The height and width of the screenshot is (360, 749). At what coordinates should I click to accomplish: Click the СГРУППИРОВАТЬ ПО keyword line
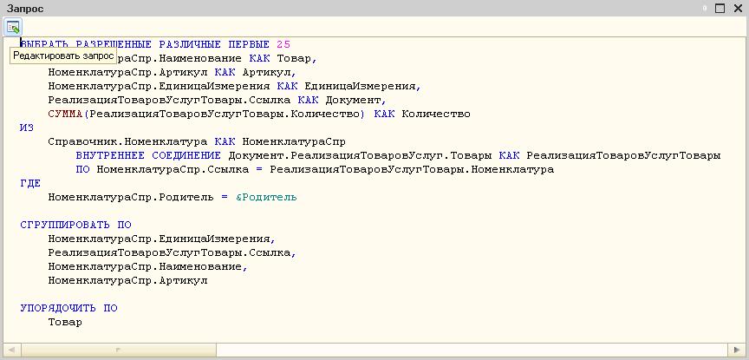tap(75, 225)
